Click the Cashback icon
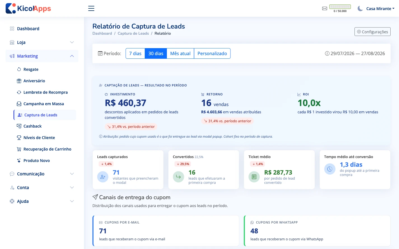Screen dimensions: 399x249 (19, 126)
